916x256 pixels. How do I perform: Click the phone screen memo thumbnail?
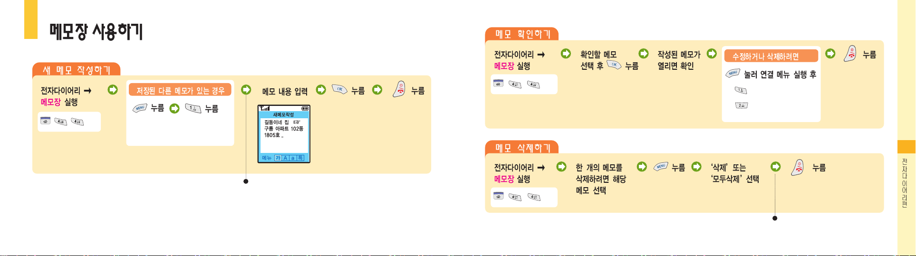point(284,134)
